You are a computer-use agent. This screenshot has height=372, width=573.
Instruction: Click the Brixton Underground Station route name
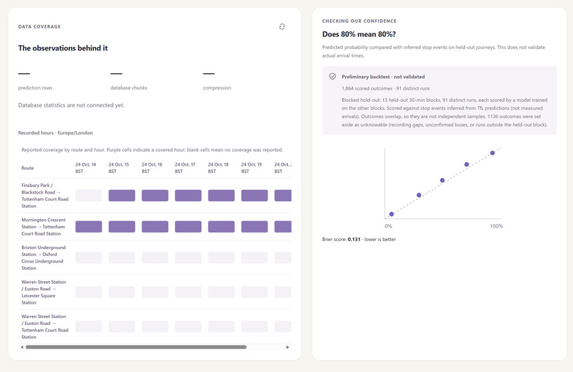42,258
